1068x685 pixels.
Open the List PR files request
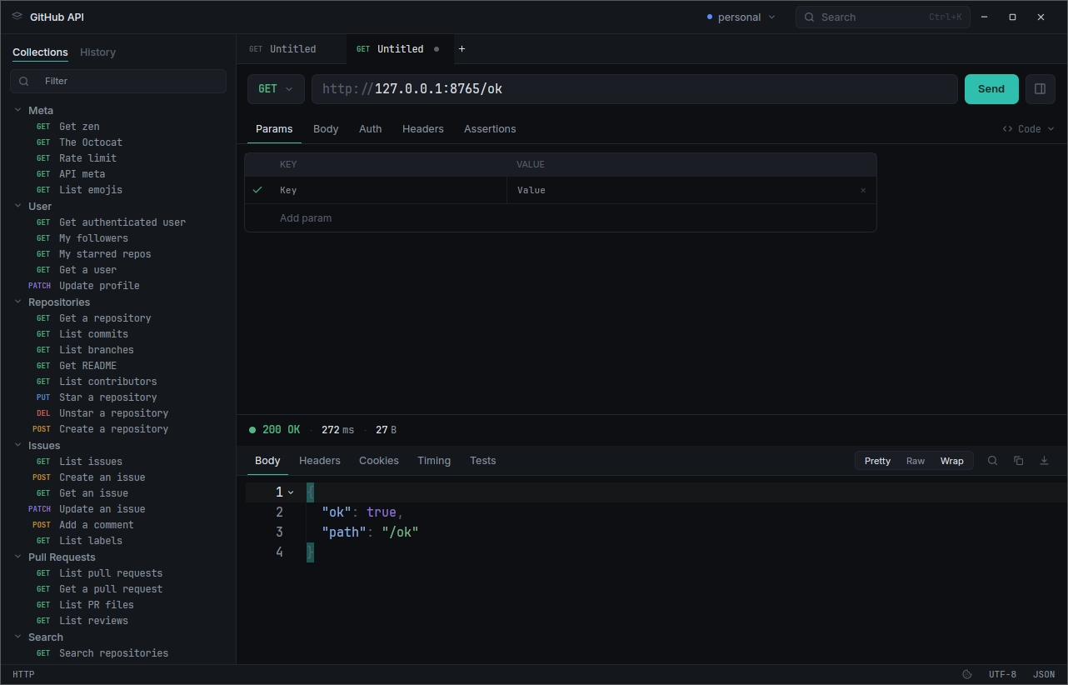(x=97, y=605)
